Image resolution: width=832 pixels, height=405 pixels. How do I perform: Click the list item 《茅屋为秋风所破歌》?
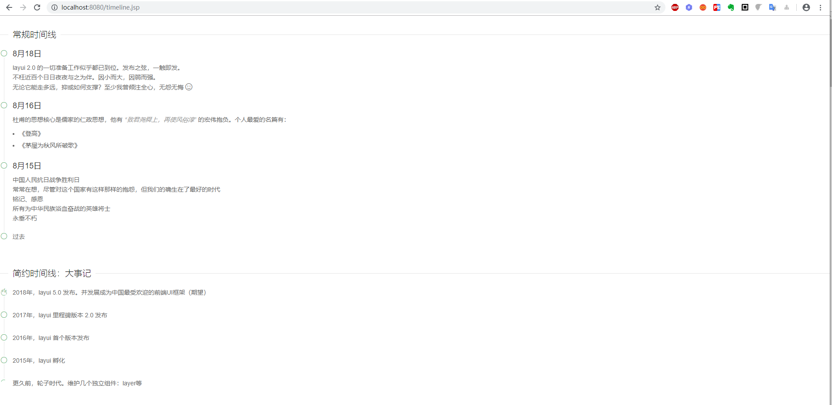pos(49,145)
